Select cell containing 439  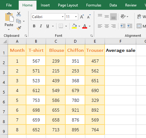(56, 81)
